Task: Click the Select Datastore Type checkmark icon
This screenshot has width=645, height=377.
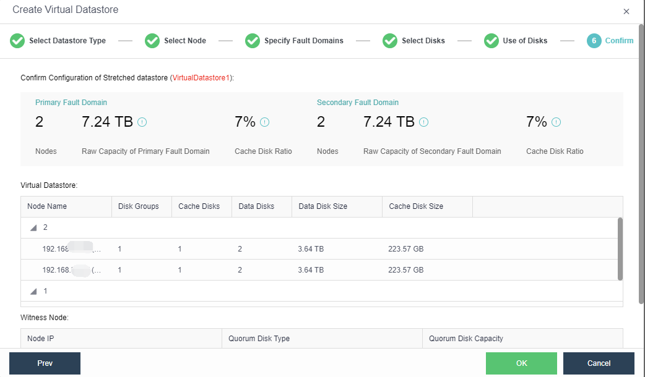Action: (17, 41)
